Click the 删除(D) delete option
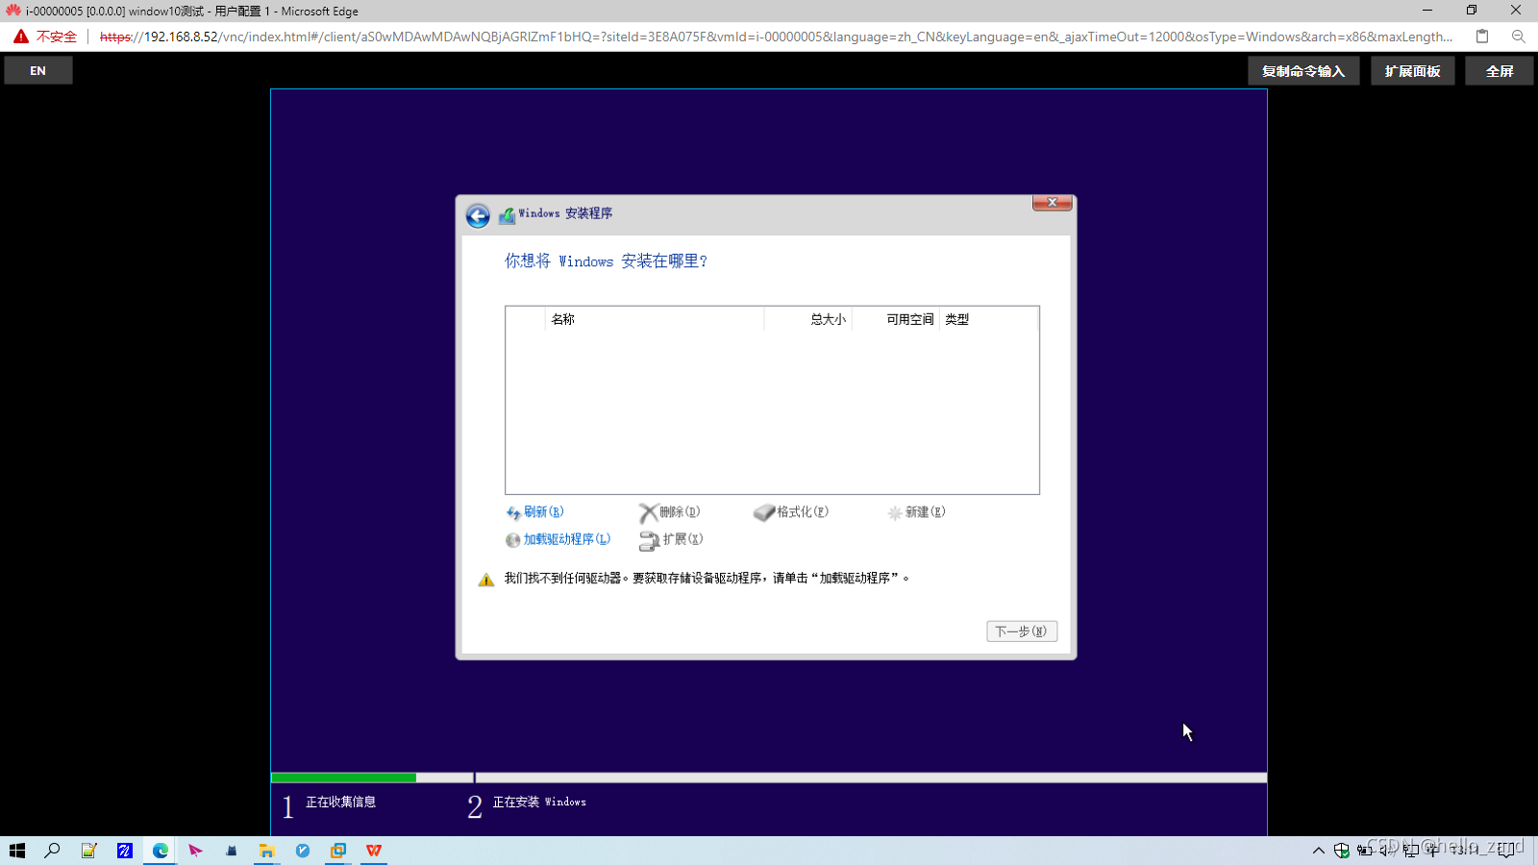 click(x=680, y=512)
